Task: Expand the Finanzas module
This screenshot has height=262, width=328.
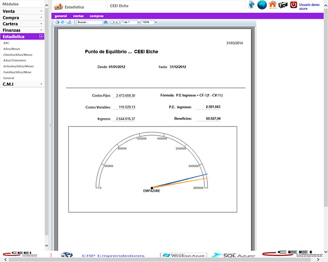Action: [x=41, y=30]
